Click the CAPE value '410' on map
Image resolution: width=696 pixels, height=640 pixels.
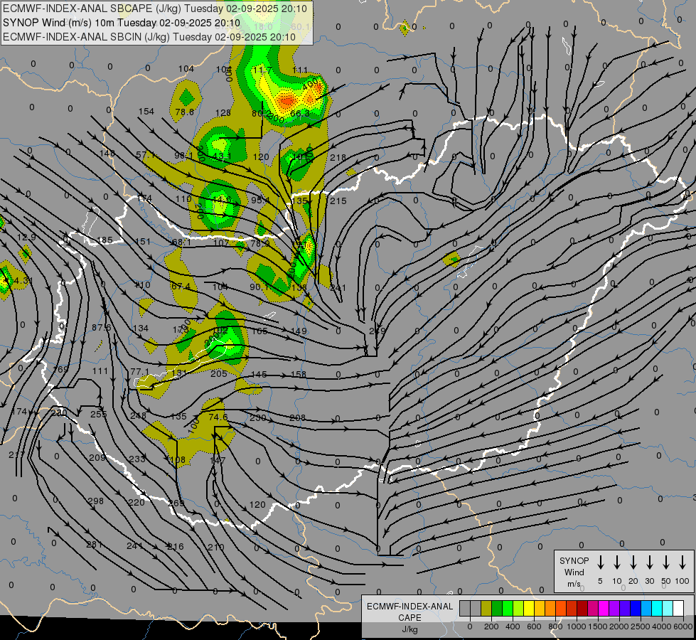coord(142,284)
